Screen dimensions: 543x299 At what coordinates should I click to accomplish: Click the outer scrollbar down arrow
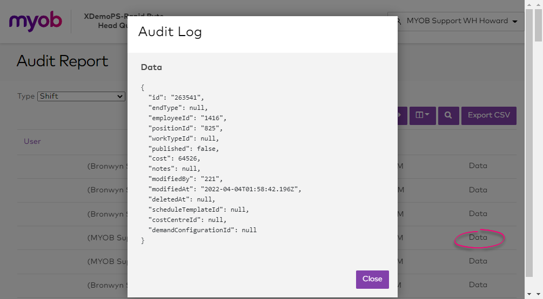click(538, 294)
